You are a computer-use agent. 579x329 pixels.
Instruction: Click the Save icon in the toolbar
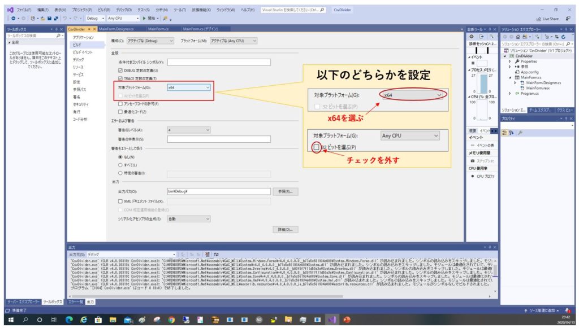click(x=50, y=19)
